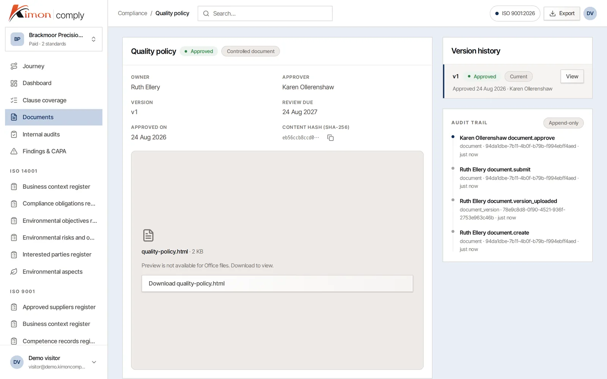This screenshot has height=379, width=607.
Task: Click the Internal audits clipboard icon
Action: pos(14,135)
